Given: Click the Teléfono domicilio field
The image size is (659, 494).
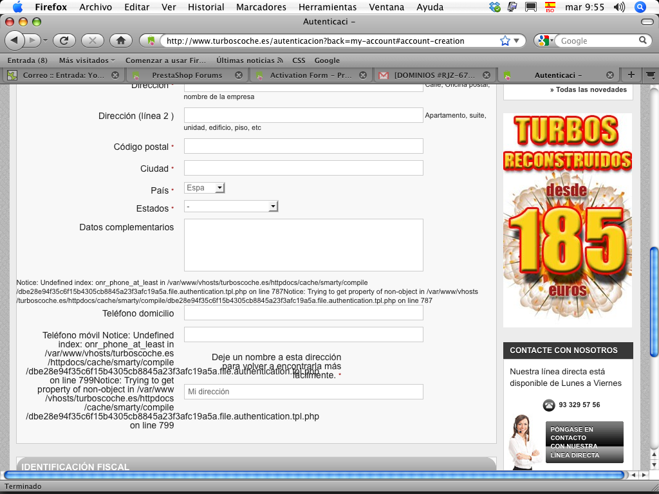Looking at the screenshot, I should click(x=304, y=313).
